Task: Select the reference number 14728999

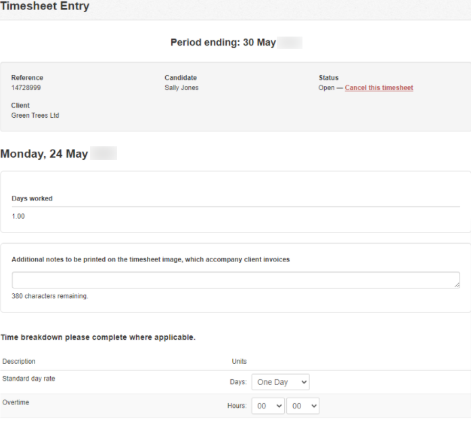Action: (x=26, y=88)
